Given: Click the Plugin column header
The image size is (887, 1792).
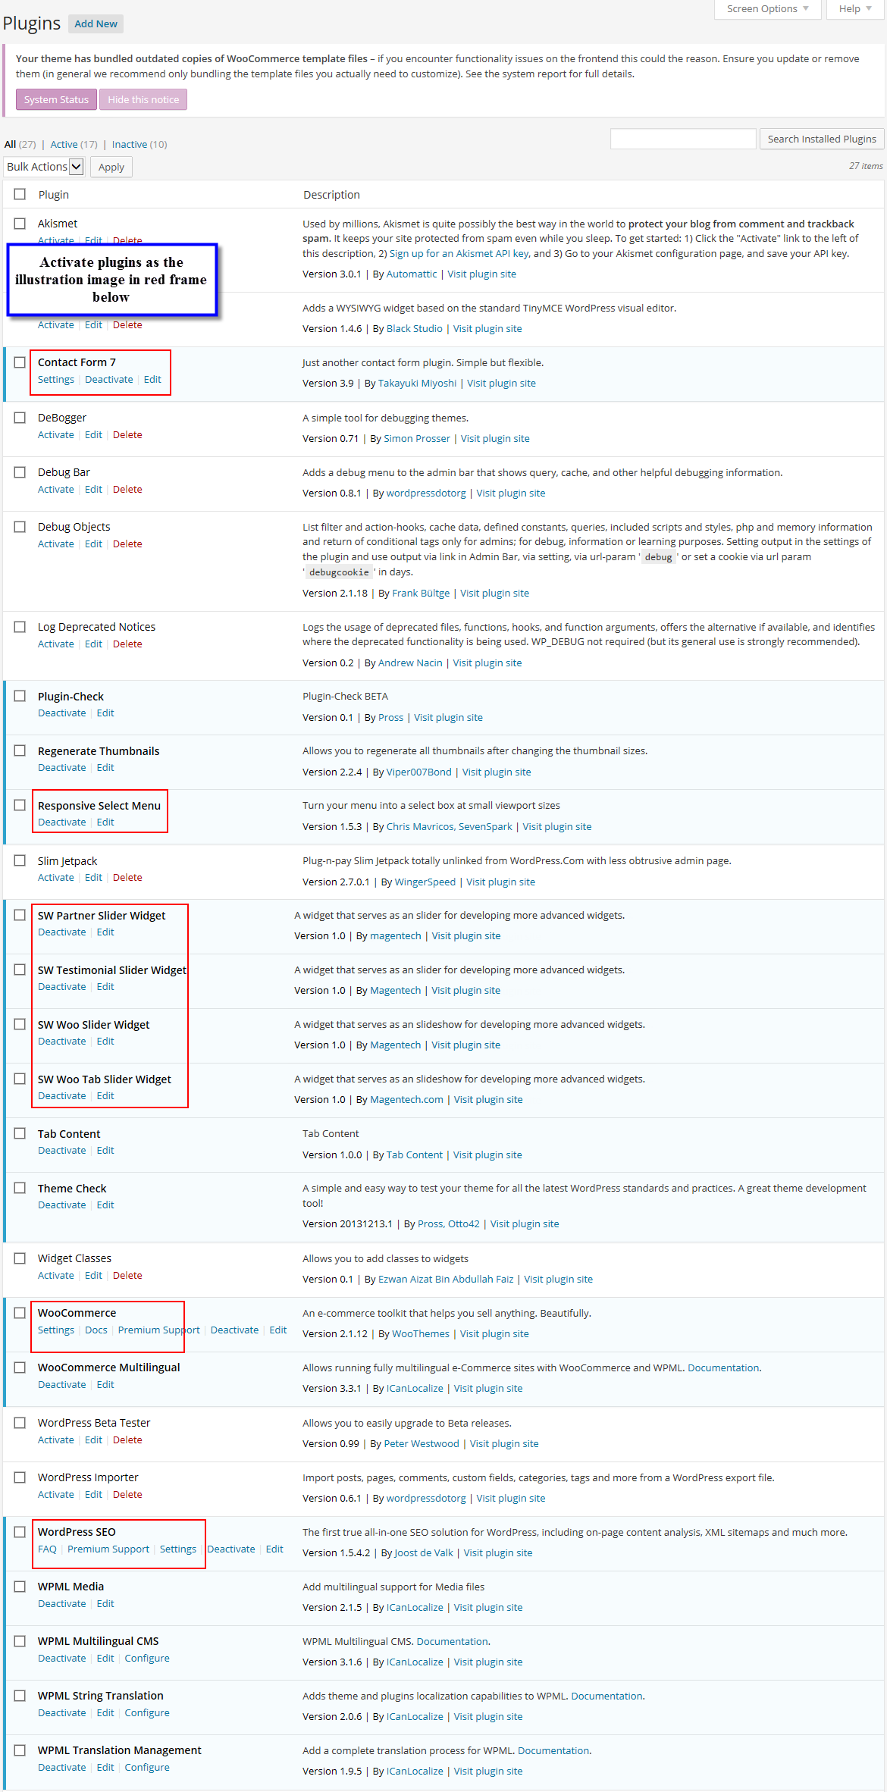Looking at the screenshot, I should pos(54,195).
